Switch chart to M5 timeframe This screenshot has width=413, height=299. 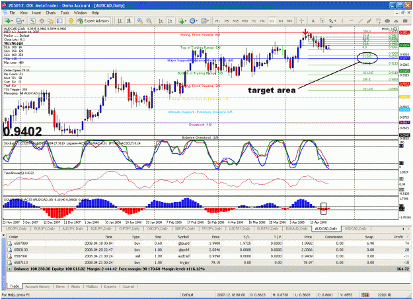click(227, 21)
